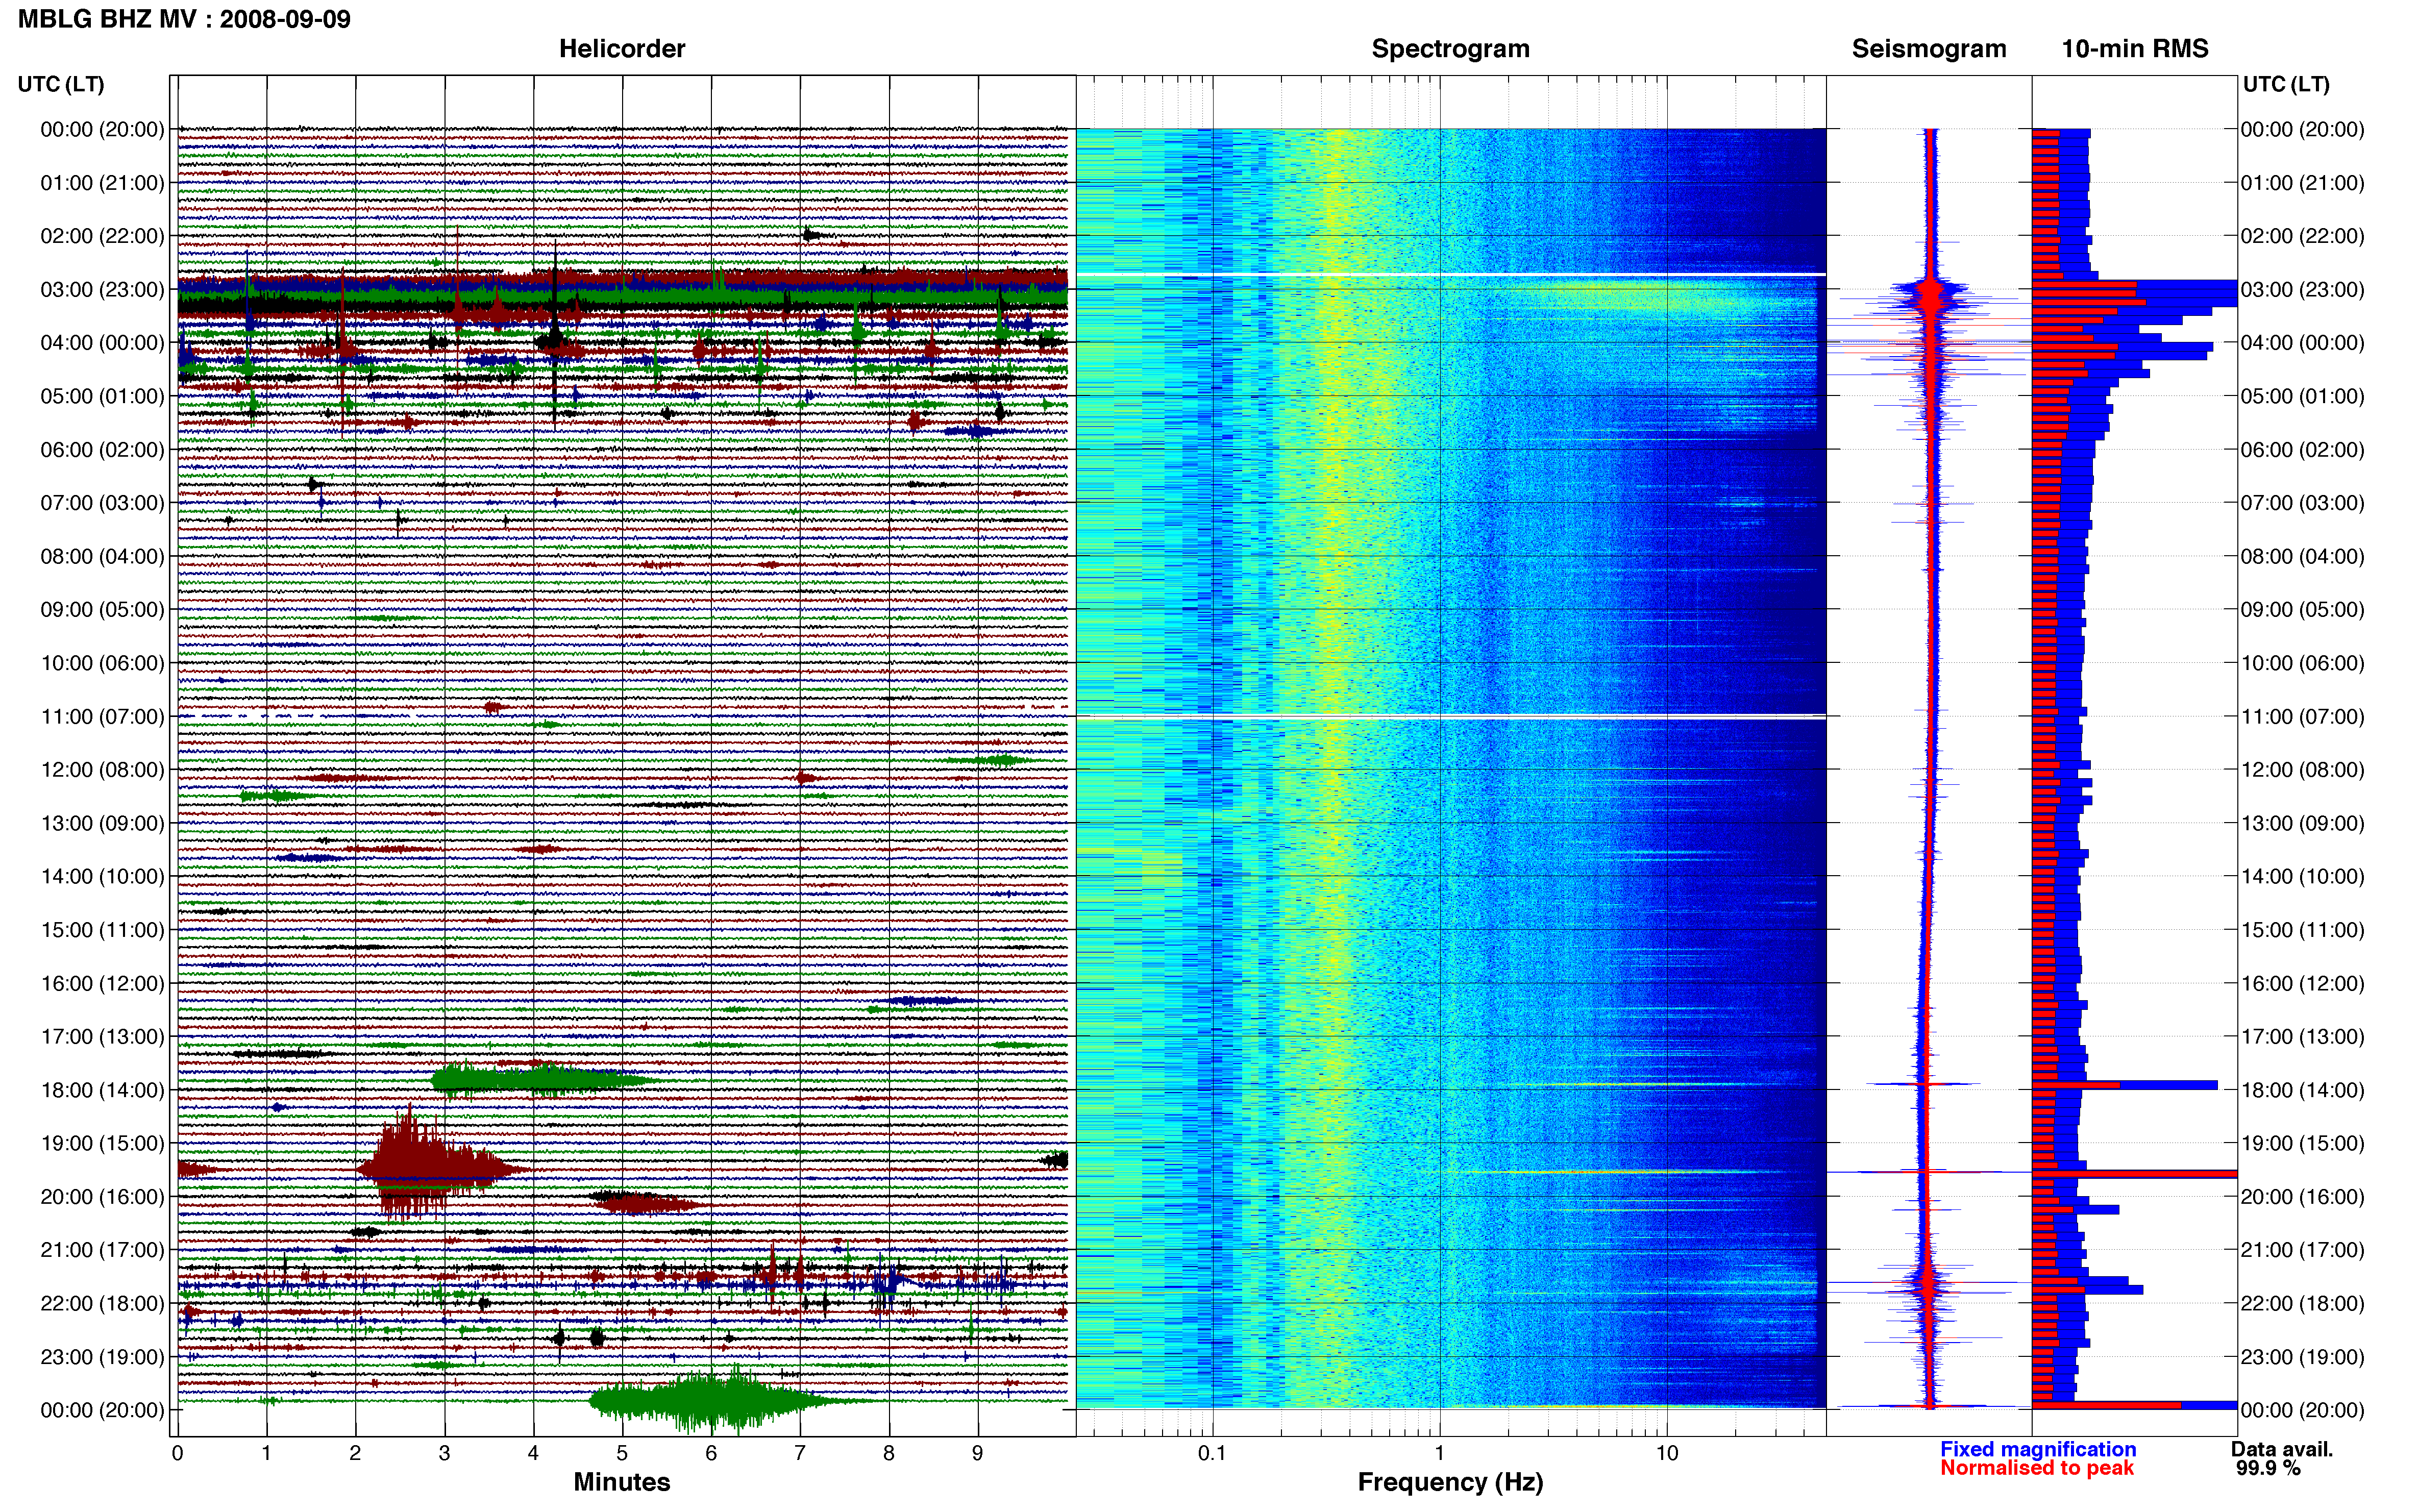
Task: Click the 'Minutes' x-axis label
Action: pyautogui.click(x=622, y=1482)
